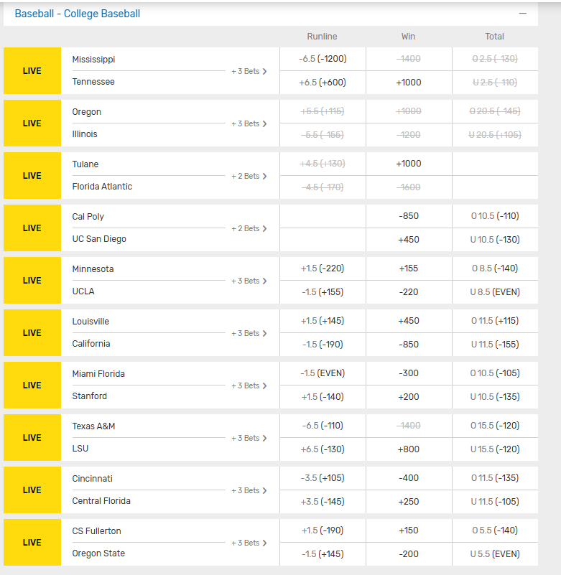The image size is (561, 575).
Task: Select LSU runline +6.5 (-130)
Action: coord(323,449)
